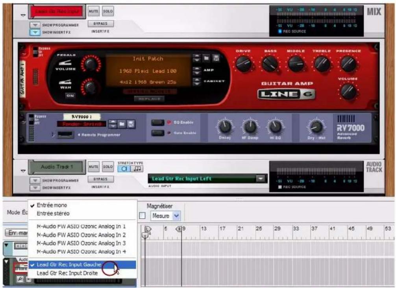Viewport: 396px width, 288px height.
Task: Collapse Show Insert FX on Mix channel
Action: click(35, 32)
